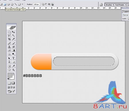Viewport: 129px width, 111px height.
Task: Pick the Zoom tool in toolbox
Action: pos(13,70)
